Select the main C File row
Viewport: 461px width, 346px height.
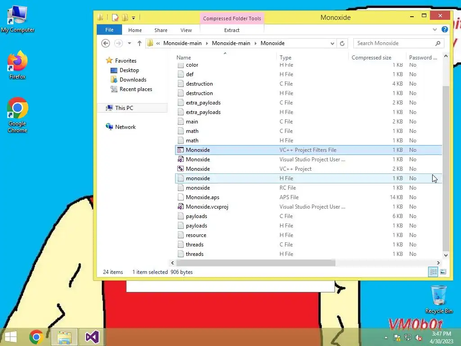308,122
